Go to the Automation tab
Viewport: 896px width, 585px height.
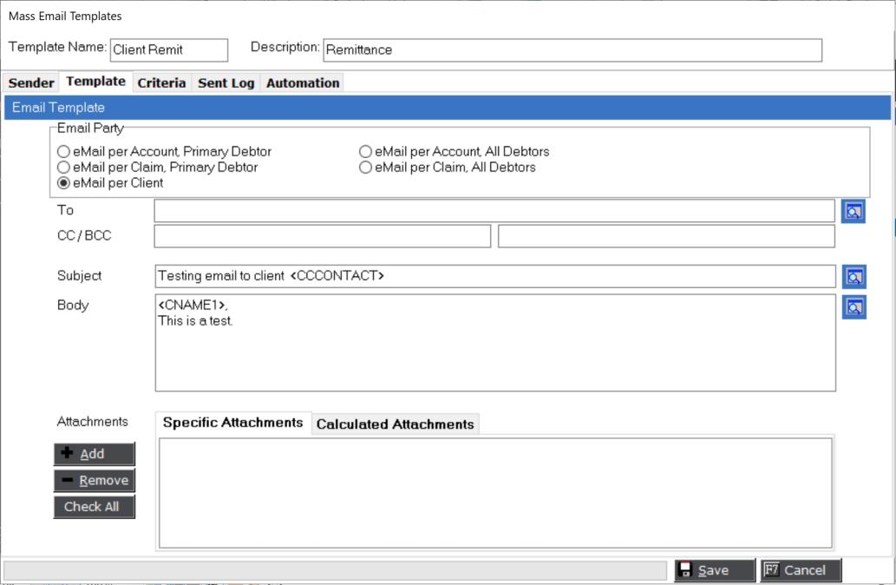[x=302, y=83]
